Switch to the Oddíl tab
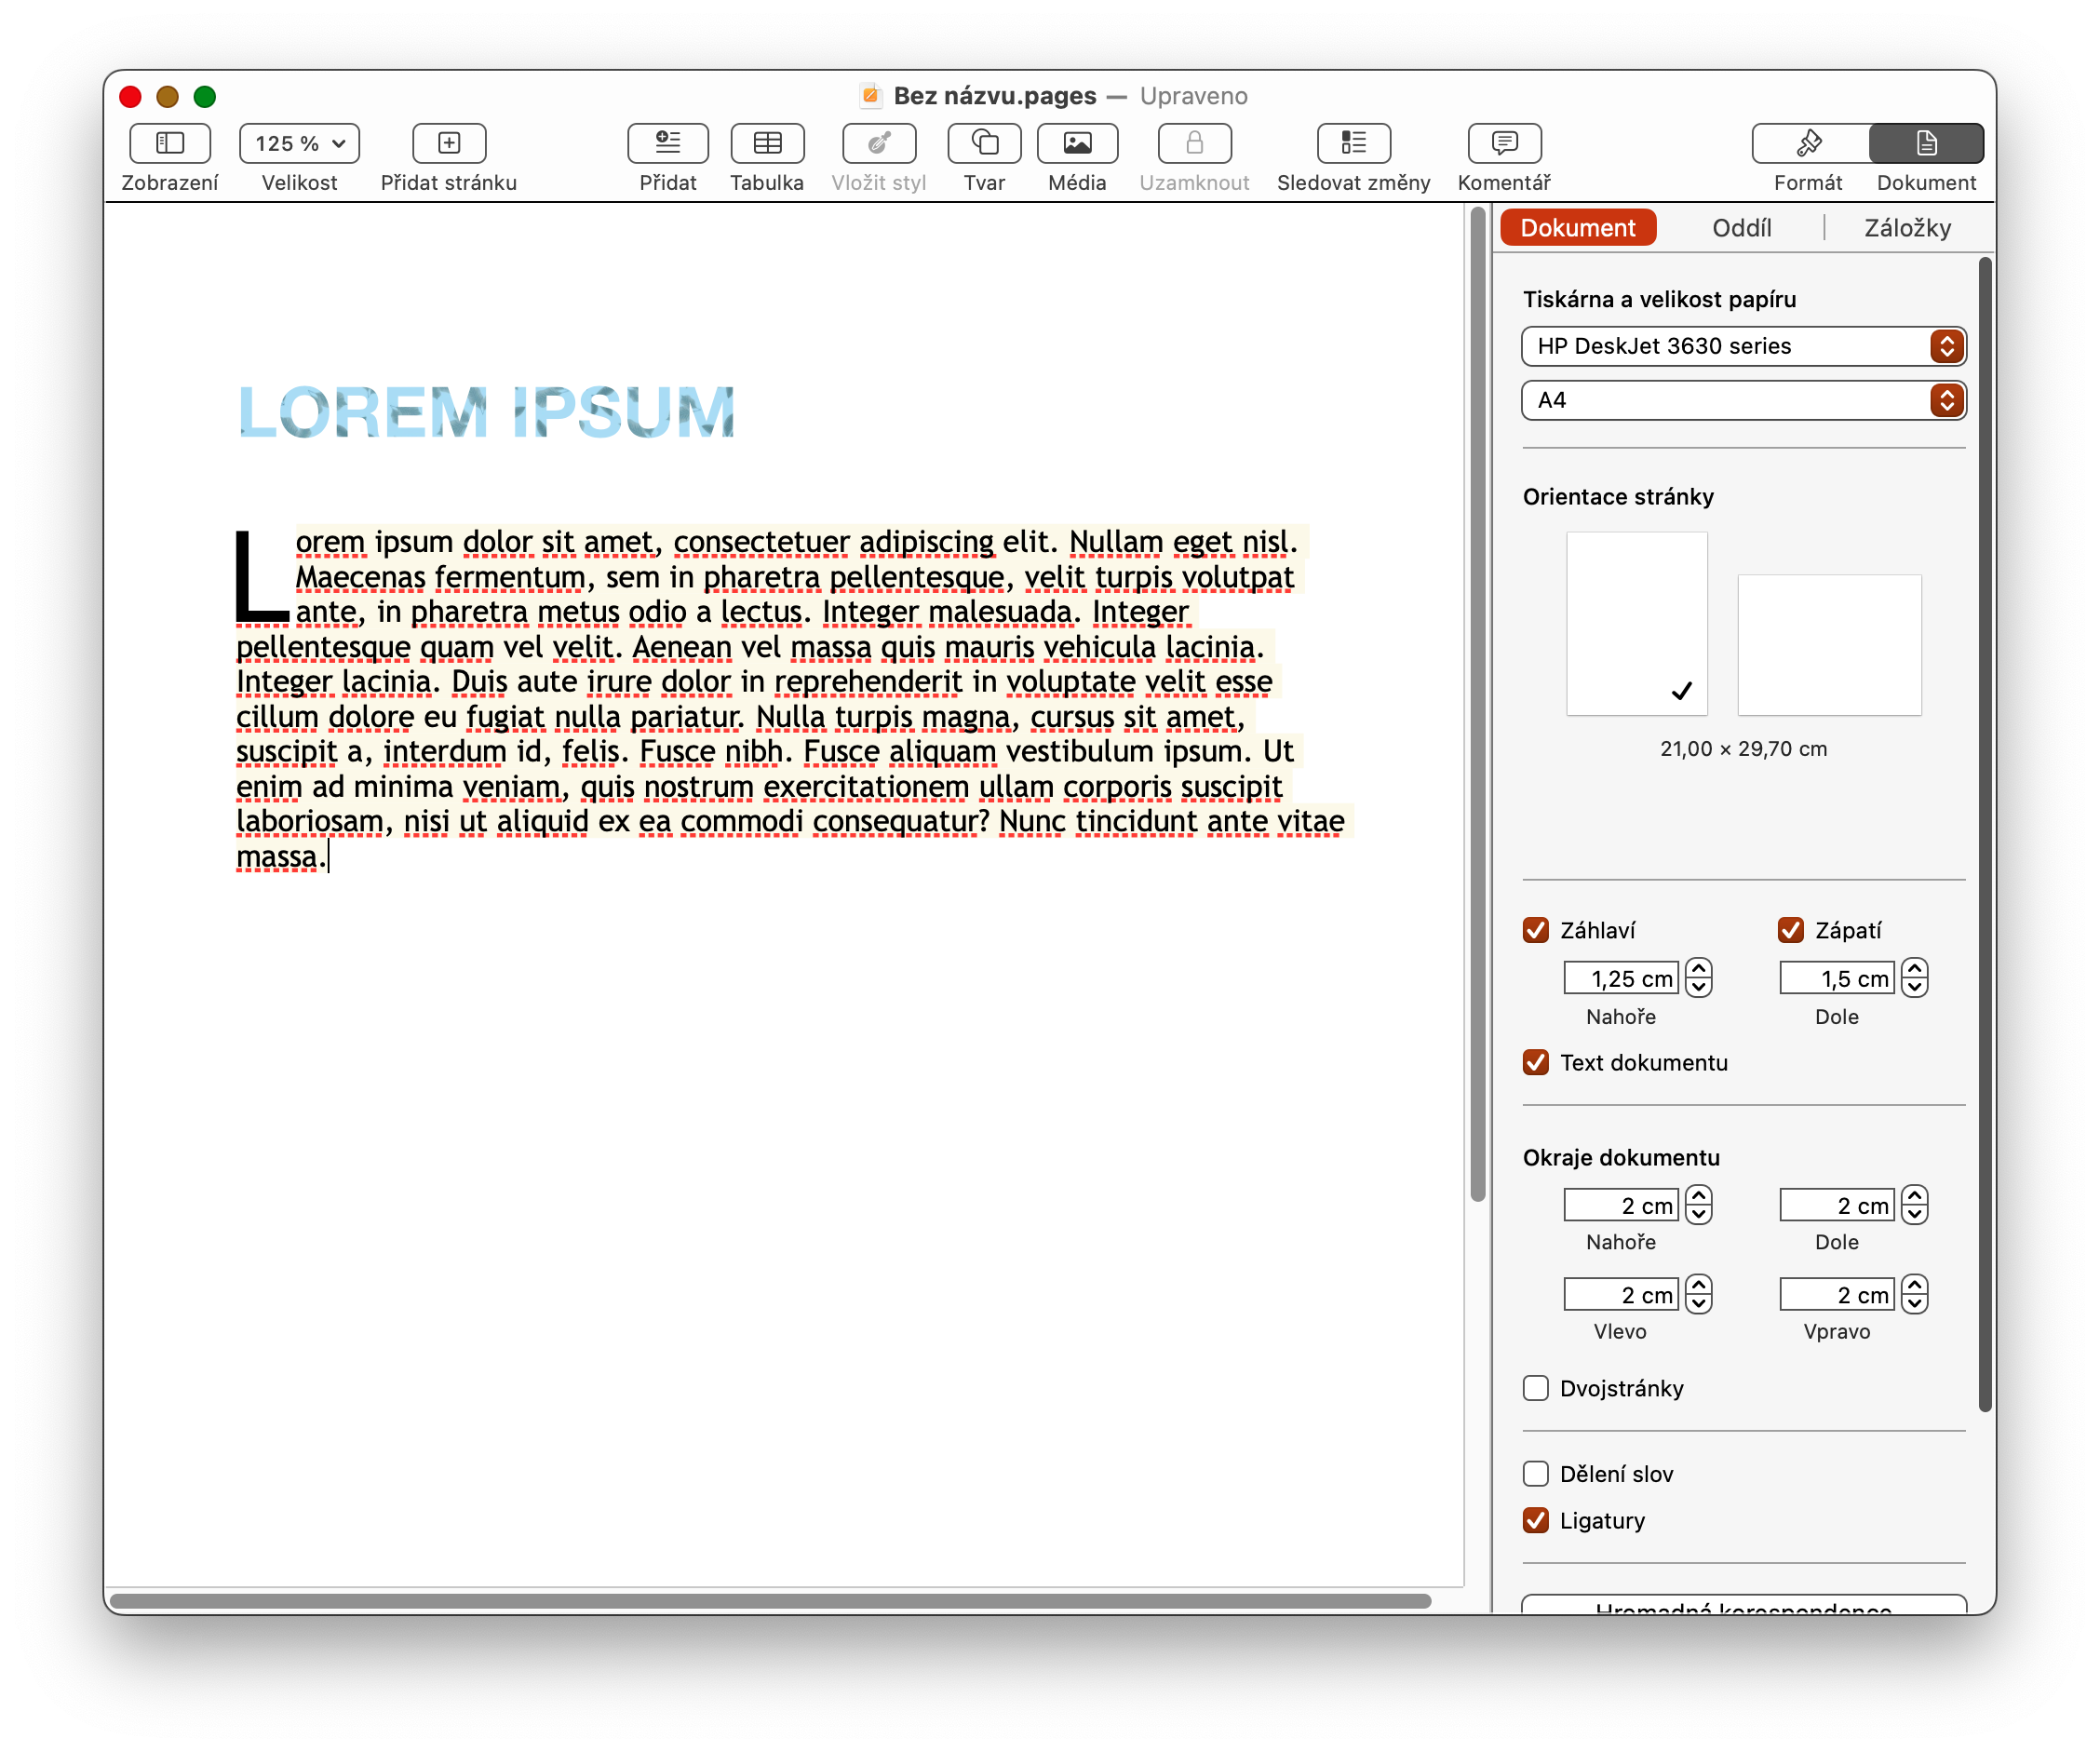The width and height of the screenshot is (2100, 1752). click(x=1741, y=228)
